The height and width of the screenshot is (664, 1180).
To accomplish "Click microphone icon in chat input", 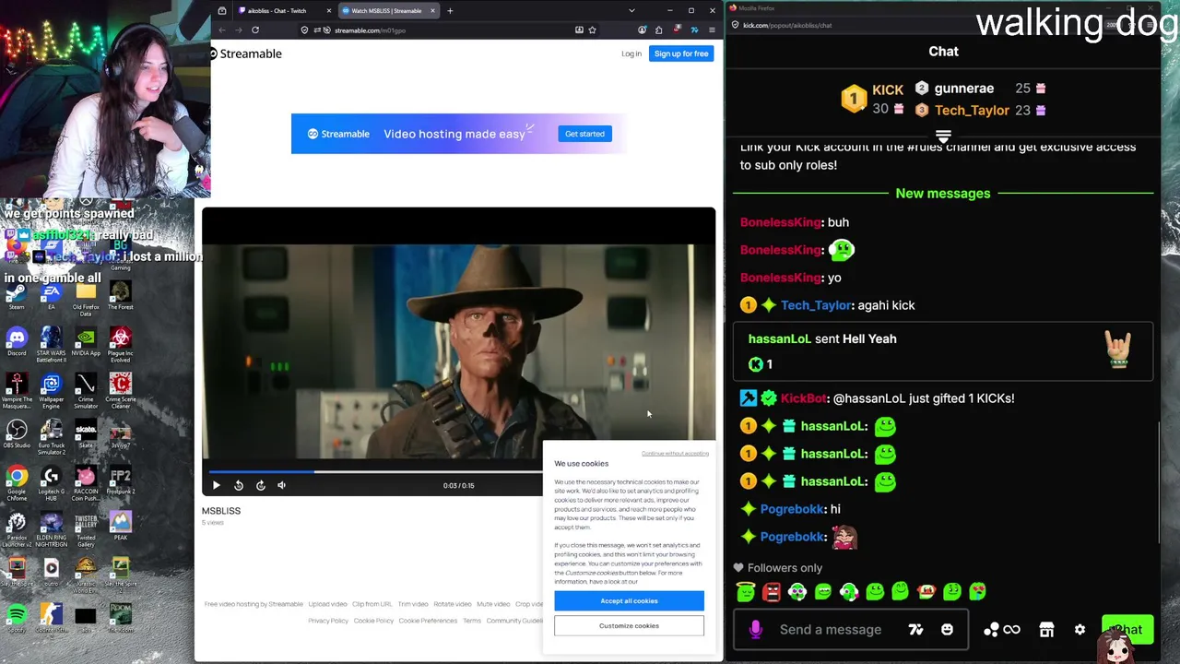I will [756, 630].
